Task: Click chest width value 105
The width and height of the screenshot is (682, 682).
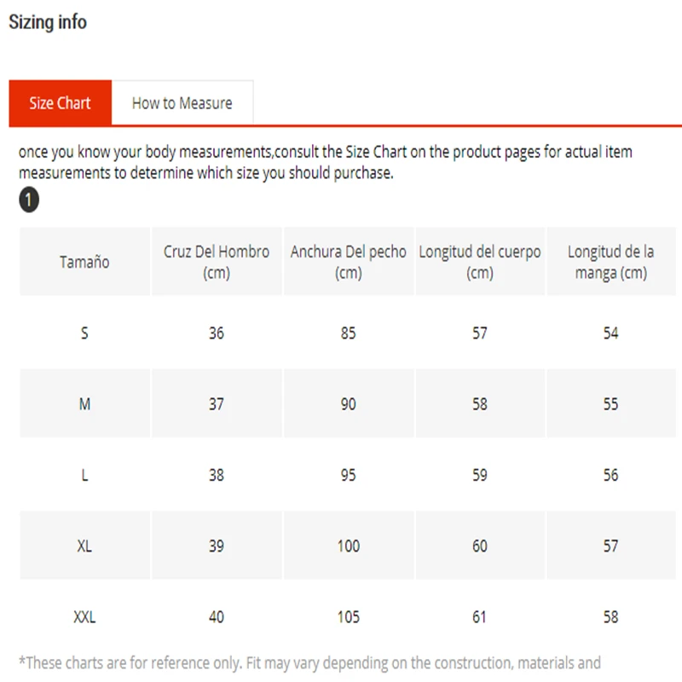Action: pos(348,616)
